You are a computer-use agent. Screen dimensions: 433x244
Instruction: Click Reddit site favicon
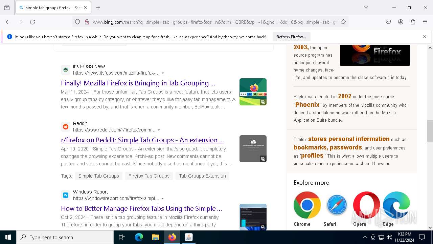[x=66, y=127]
